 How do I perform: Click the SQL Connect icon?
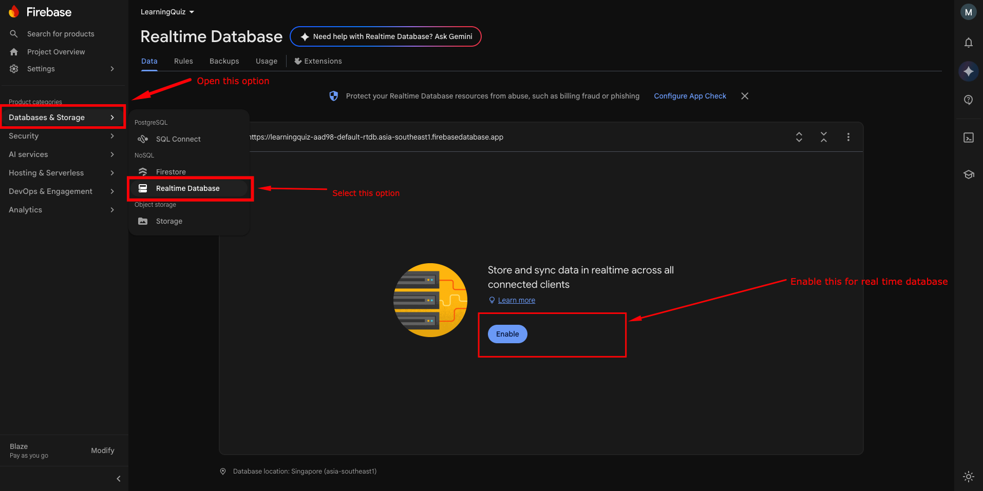point(143,139)
